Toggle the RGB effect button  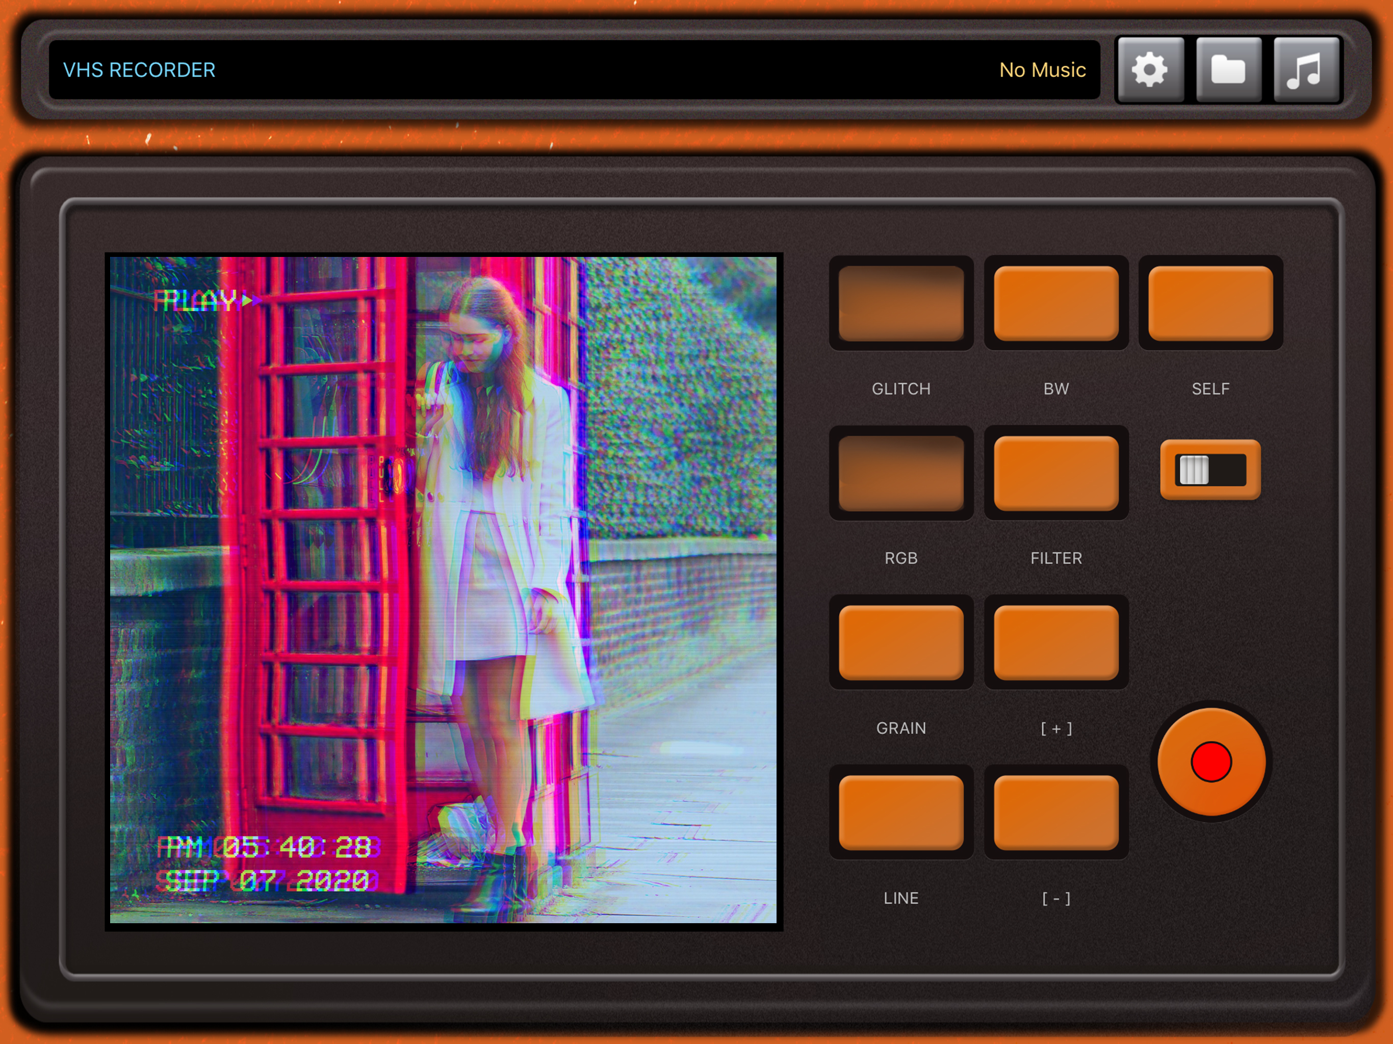tap(901, 473)
